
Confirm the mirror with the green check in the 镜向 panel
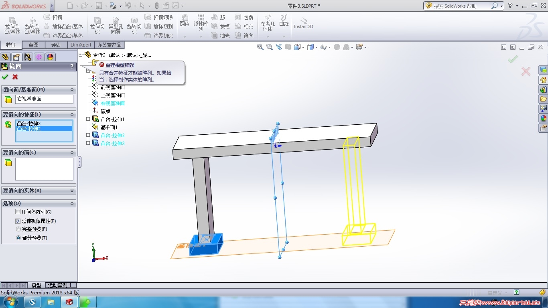5,77
